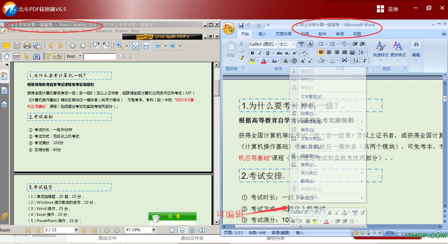Expand the 47.19% zoom level dropdown
The image size is (448, 244).
[x=153, y=230]
